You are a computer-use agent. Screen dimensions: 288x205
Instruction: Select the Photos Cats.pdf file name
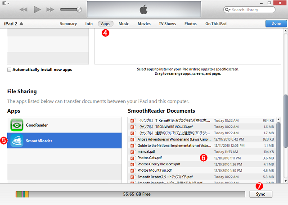point(149,158)
